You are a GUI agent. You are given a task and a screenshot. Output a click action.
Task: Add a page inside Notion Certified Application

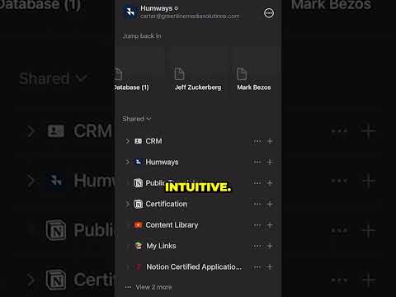click(270, 267)
